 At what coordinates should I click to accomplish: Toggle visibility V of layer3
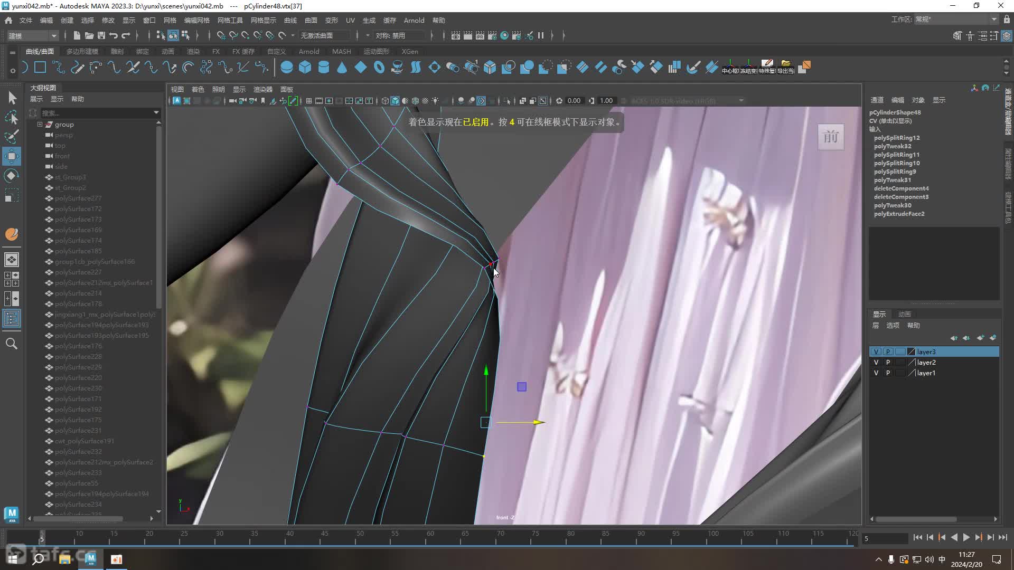876,351
